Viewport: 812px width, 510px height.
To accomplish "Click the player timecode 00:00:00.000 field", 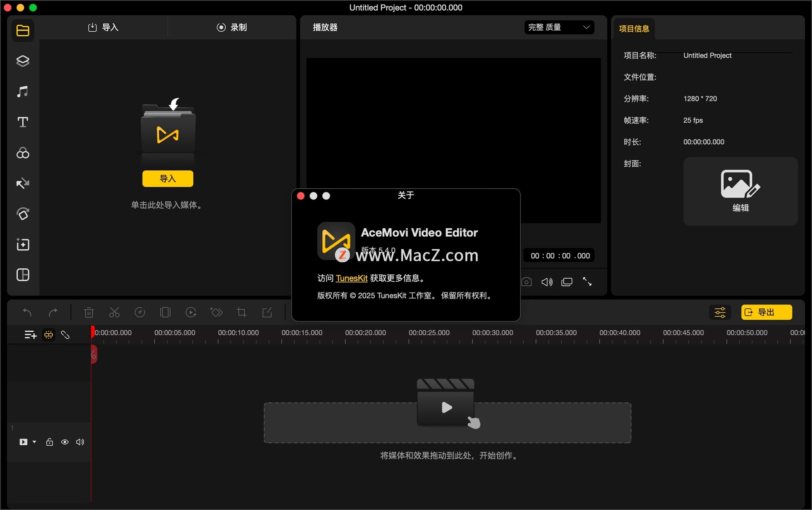I will [560, 256].
